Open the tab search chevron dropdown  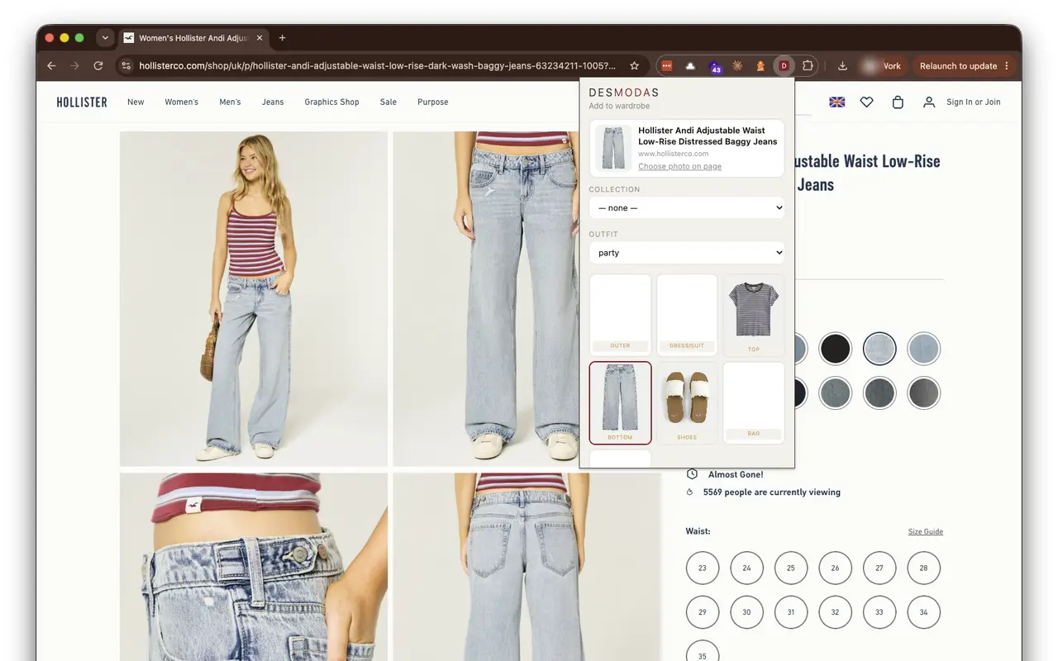click(104, 38)
